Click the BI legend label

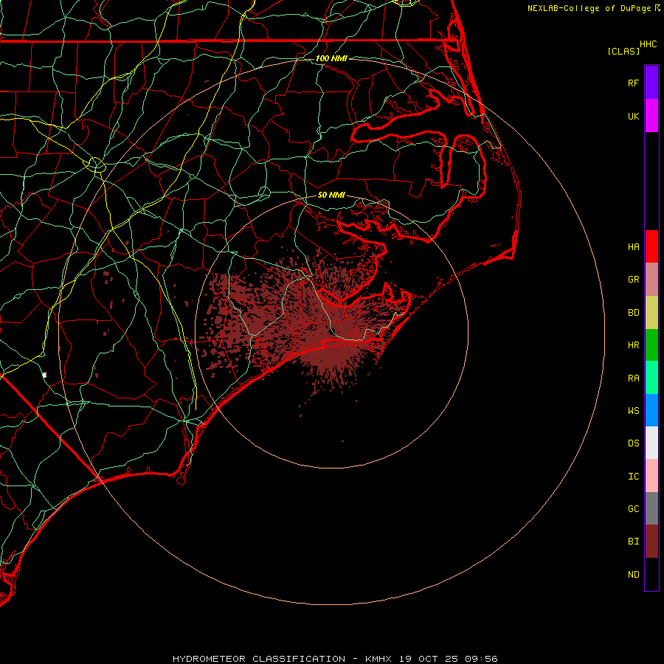click(x=634, y=542)
